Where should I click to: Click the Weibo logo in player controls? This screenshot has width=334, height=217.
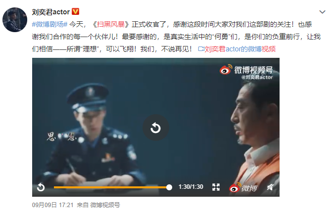(243, 187)
